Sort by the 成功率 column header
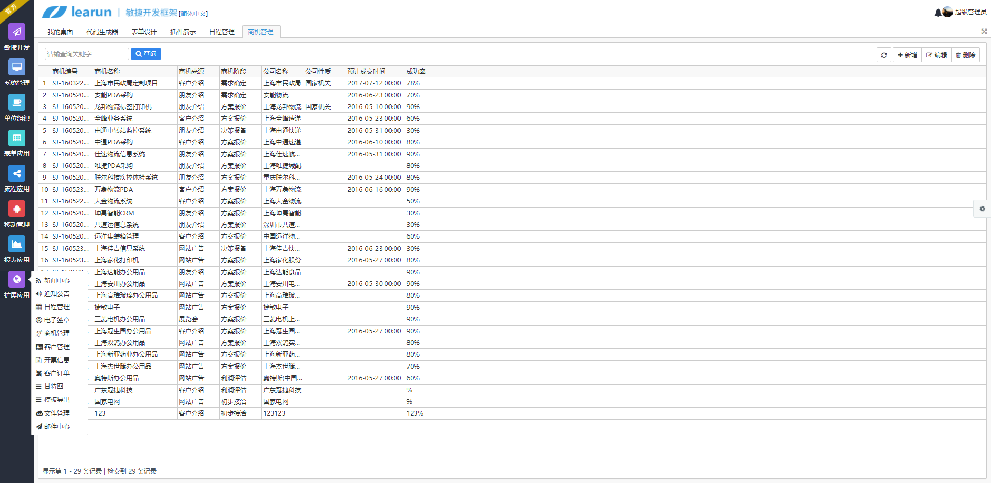 point(416,72)
